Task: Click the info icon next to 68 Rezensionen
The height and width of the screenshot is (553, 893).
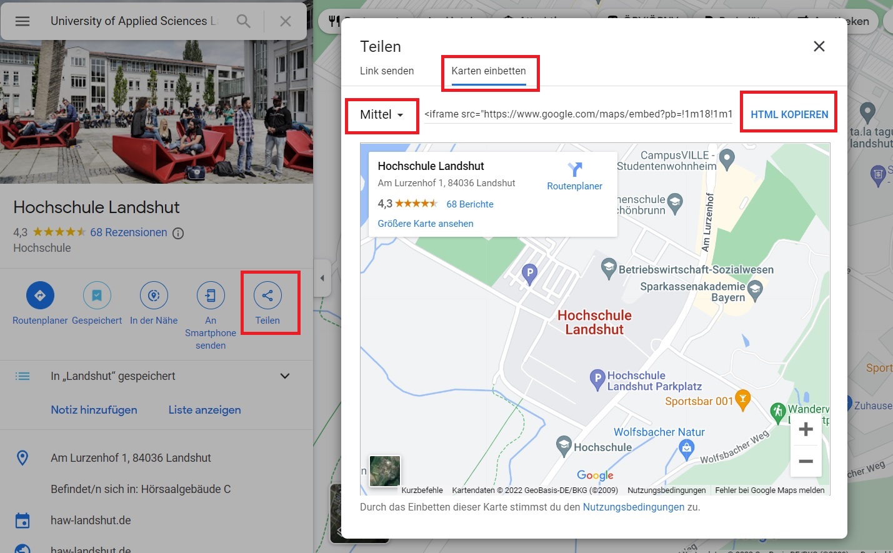Action: click(178, 233)
